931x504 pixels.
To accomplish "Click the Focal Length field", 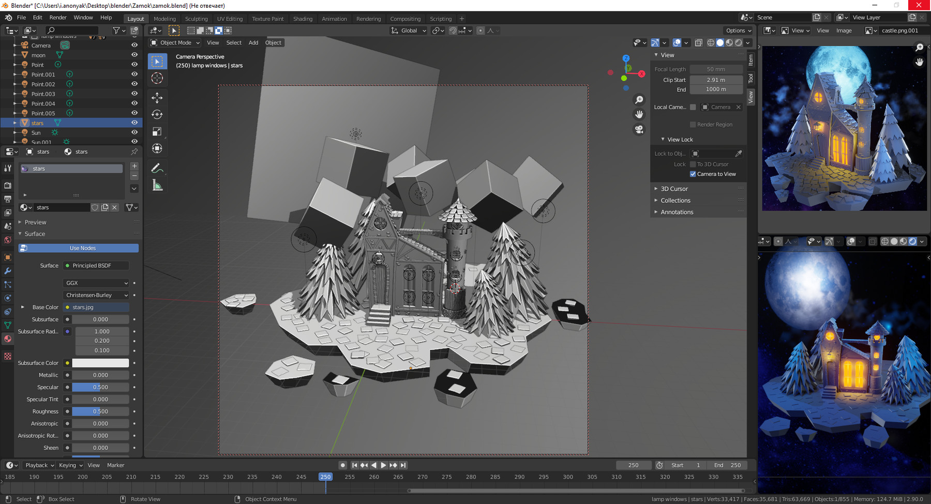I will tap(716, 69).
